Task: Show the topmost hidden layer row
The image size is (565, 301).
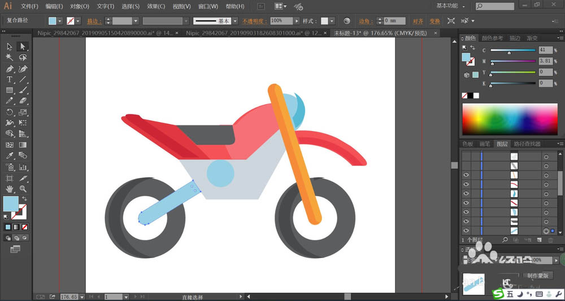Action: pos(466,156)
